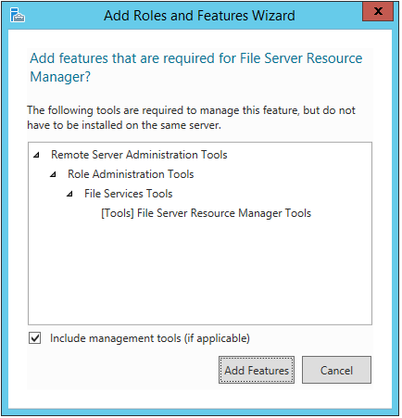The height and width of the screenshot is (418, 402).
Task: Select File Services Tools in the tree
Action: coord(128,194)
